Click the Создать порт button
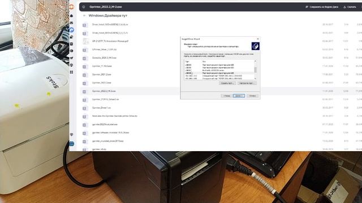362x203 pixels. point(227,83)
